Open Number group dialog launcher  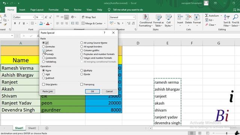pyautogui.click(x=135, y=29)
